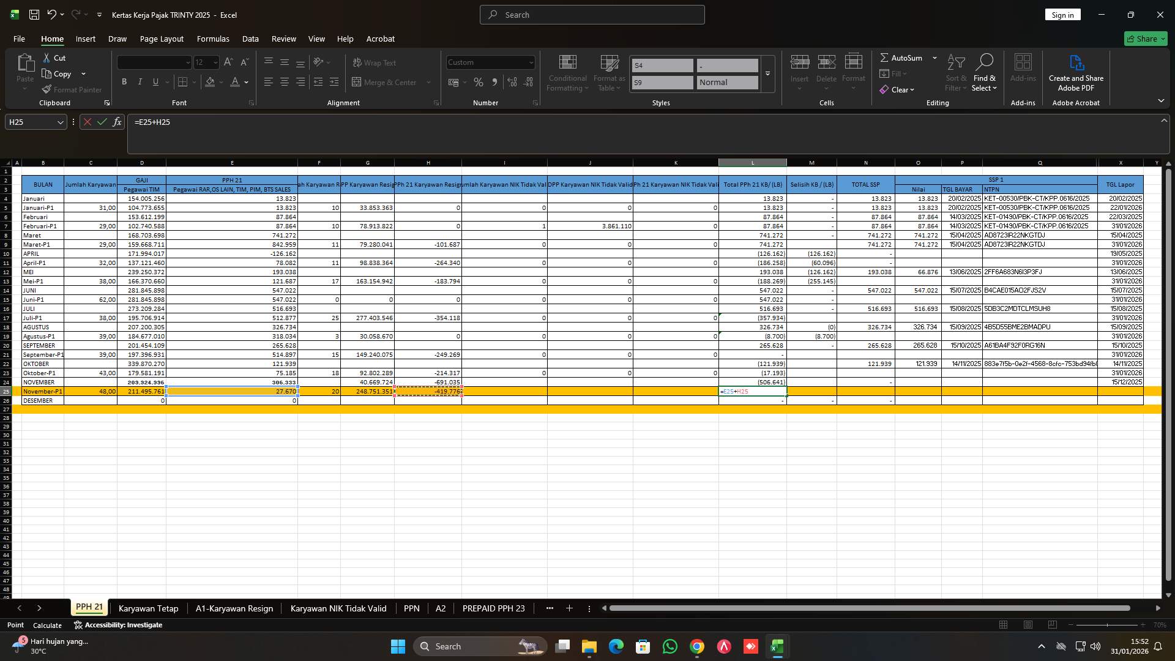This screenshot has width=1175, height=661.
Task: Apply the Percent number style
Action: pyautogui.click(x=479, y=82)
